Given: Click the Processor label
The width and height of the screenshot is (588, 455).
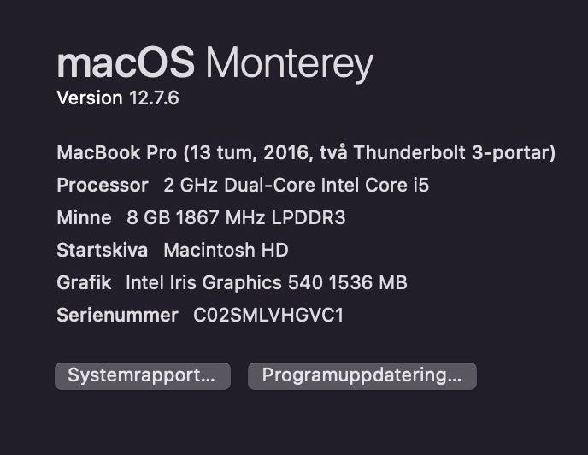Looking at the screenshot, I should tap(102, 185).
